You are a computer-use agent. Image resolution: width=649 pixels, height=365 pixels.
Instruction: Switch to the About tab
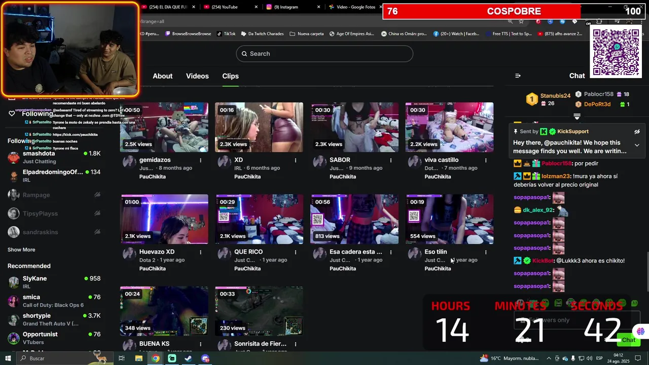(x=163, y=76)
